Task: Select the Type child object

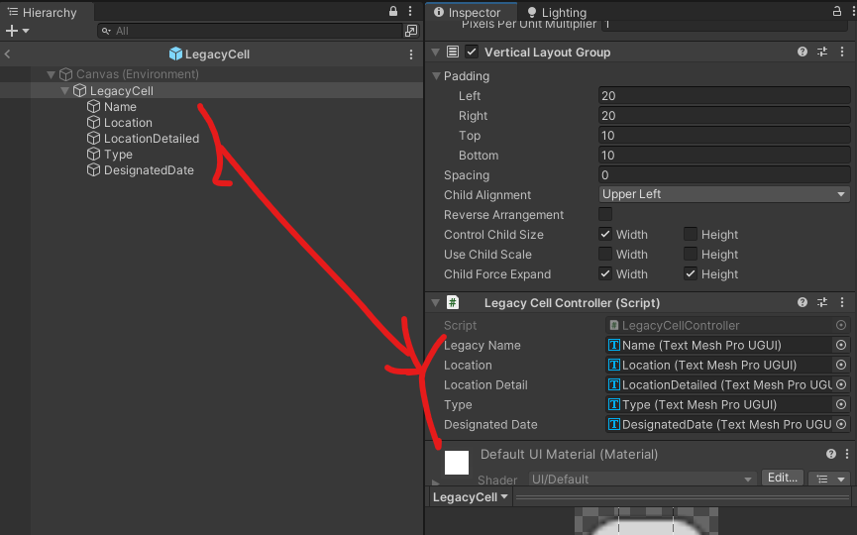Action: click(118, 155)
